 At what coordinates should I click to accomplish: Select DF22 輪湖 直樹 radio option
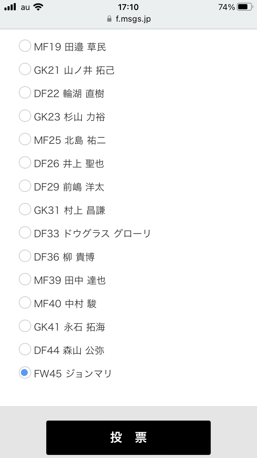25,93
